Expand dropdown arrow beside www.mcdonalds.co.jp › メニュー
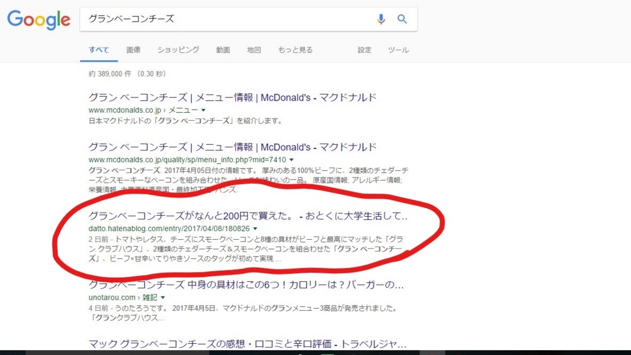This screenshot has height=355, width=631. [x=203, y=110]
